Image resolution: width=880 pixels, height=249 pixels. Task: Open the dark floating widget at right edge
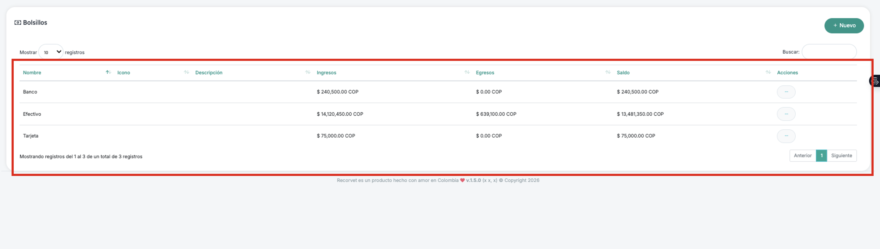click(x=875, y=81)
